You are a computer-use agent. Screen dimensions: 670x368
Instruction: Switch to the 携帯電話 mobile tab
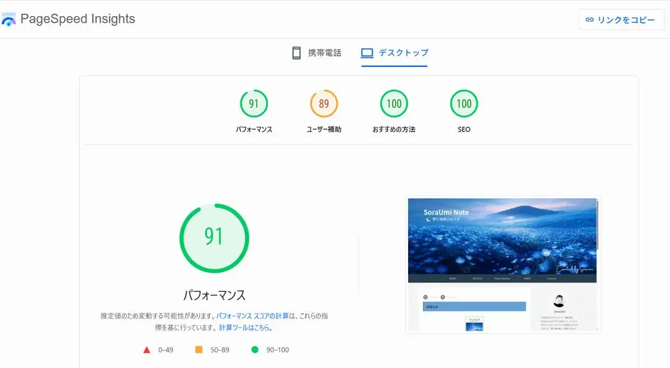(317, 53)
